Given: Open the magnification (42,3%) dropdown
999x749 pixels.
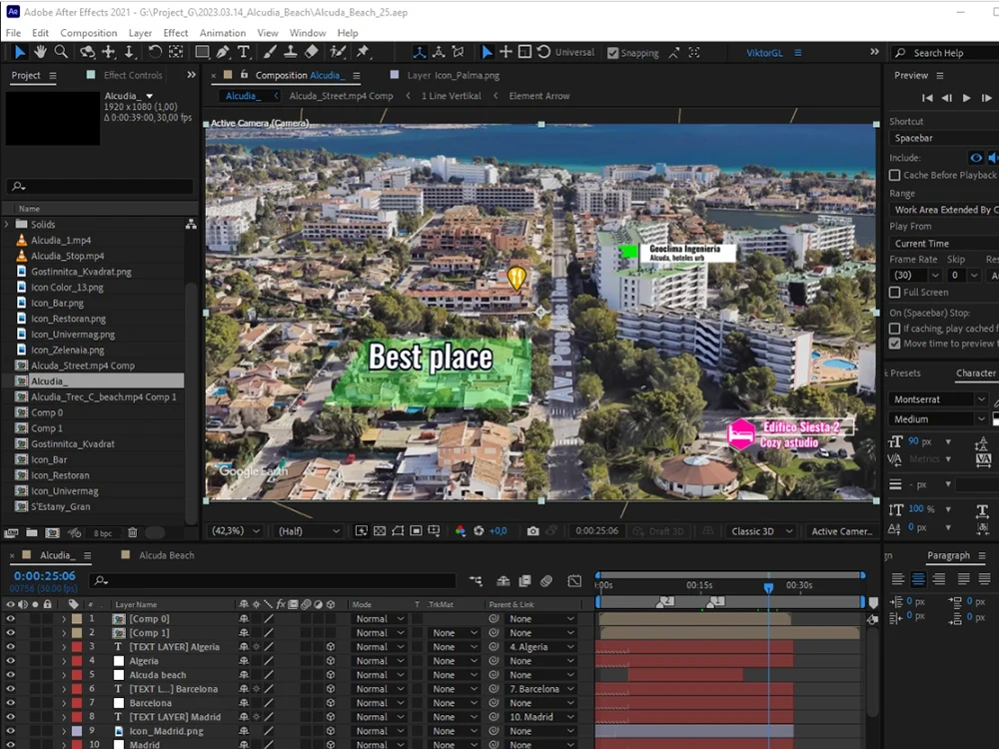Looking at the screenshot, I should (236, 531).
